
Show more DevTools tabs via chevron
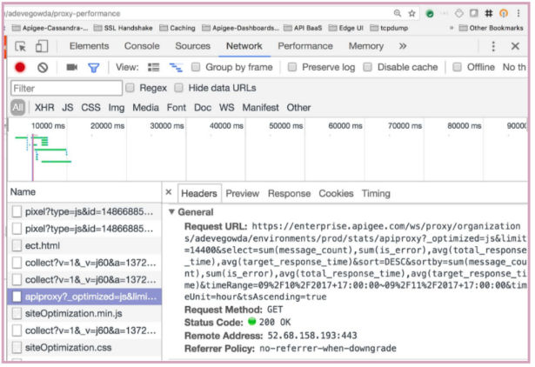401,46
